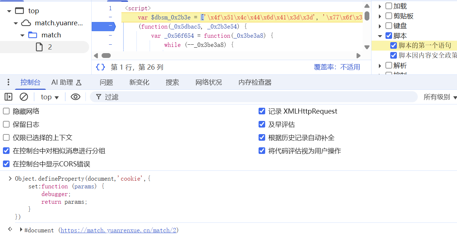Open the 问题 tab
Screen dimensions: 457x236
tap(106, 82)
